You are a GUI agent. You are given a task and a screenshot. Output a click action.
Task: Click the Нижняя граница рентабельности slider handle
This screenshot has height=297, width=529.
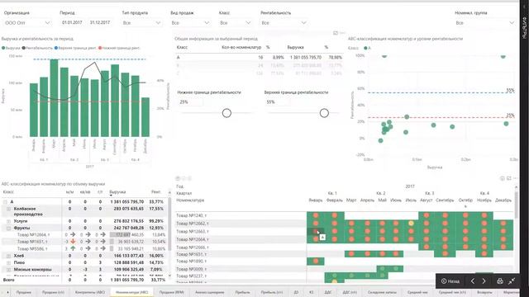[226, 113]
